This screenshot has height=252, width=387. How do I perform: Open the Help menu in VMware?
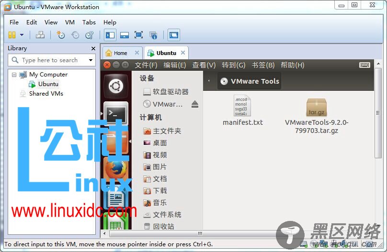[110, 22]
